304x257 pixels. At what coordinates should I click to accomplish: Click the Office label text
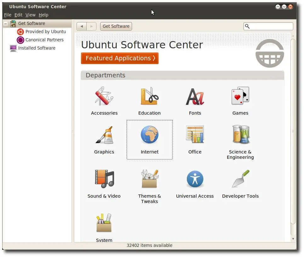195,152
